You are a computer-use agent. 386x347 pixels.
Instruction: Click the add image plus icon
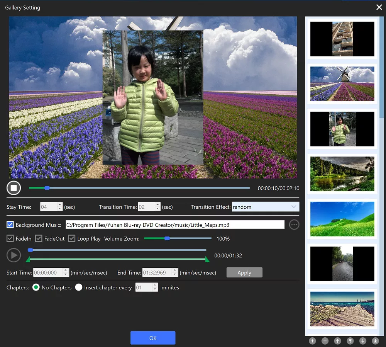click(x=312, y=341)
